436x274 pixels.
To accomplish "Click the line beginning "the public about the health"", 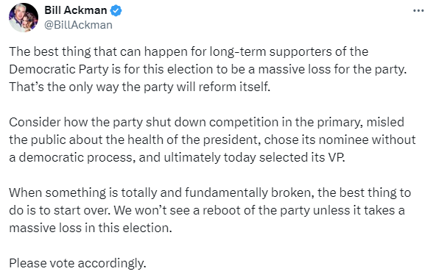I will 212,140.
